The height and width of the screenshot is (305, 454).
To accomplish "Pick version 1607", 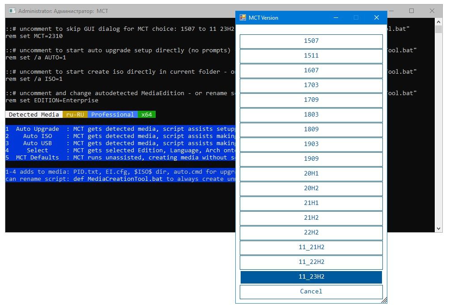I will [x=311, y=71].
